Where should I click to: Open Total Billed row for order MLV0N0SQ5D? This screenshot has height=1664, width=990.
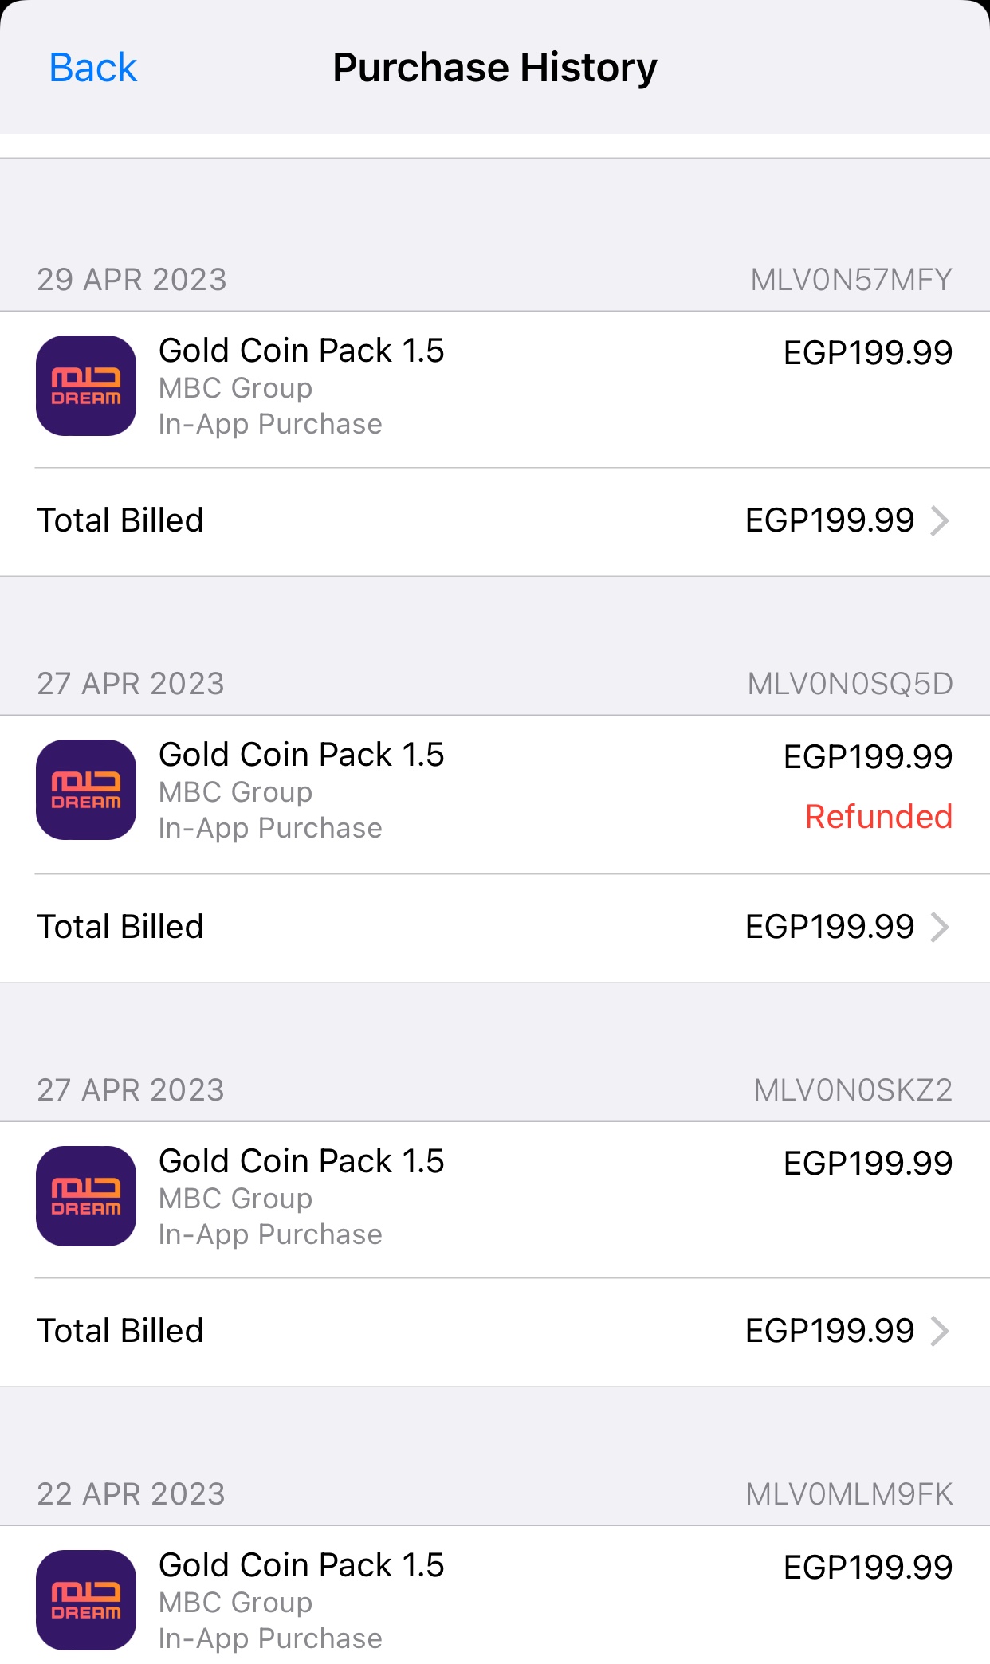pyautogui.click(x=494, y=928)
